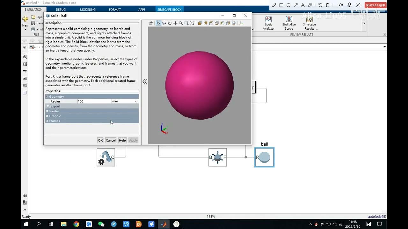The width and height of the screenshot is (408, 229).
Task: Open the SIMSCAPE BLOCK tab
Action: [x=169, y=10]
